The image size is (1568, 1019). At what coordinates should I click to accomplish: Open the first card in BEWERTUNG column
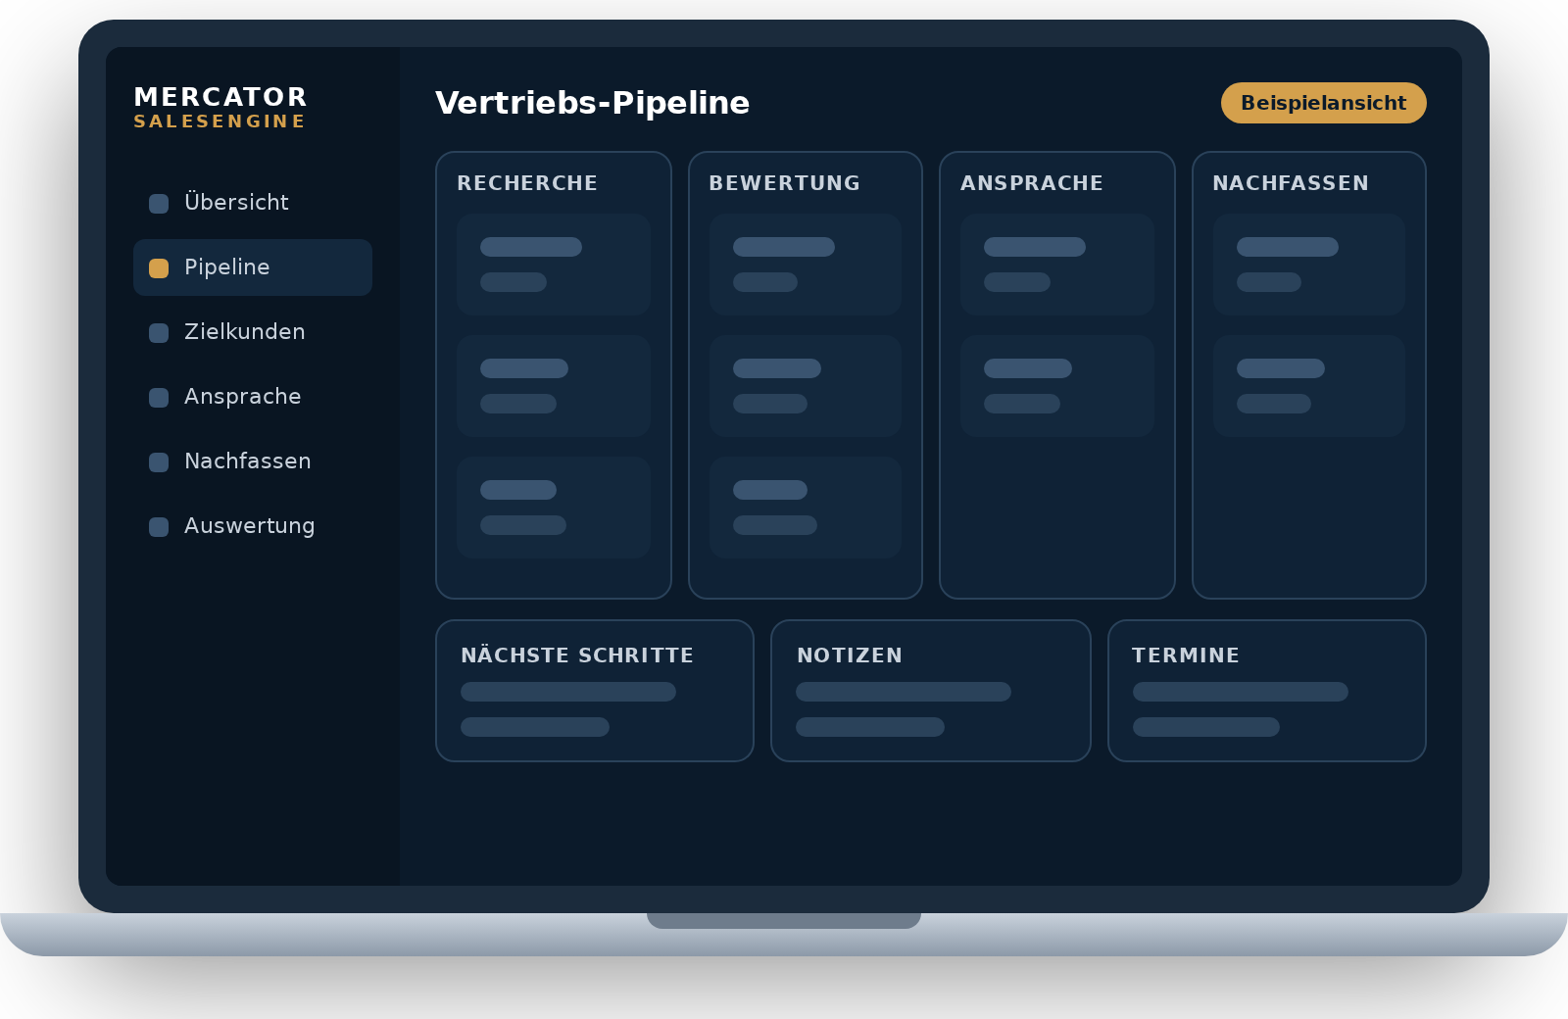[x=806, y=265]
